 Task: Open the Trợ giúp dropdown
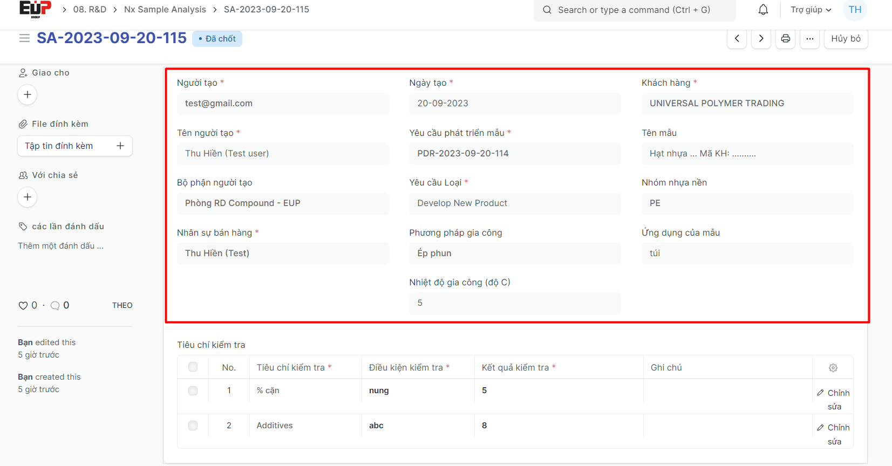coord(811,10)
